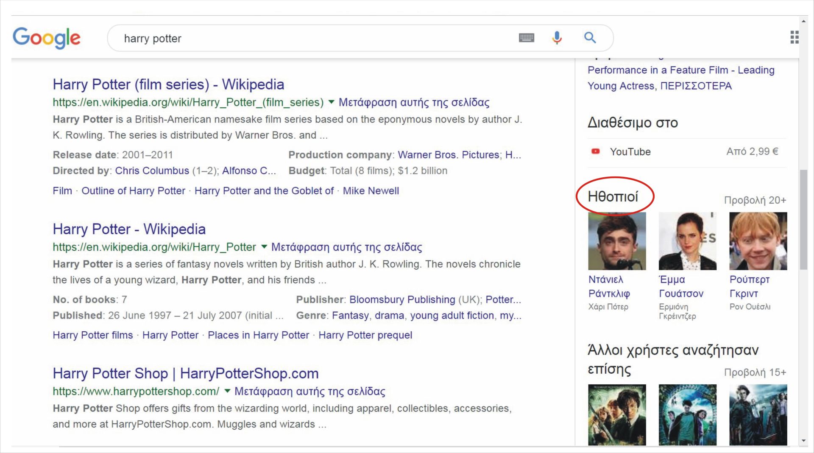Viewport: 814px width, 453px height.
Task: Open Bloomsbury Publishing publisher link
Action: 402,299
